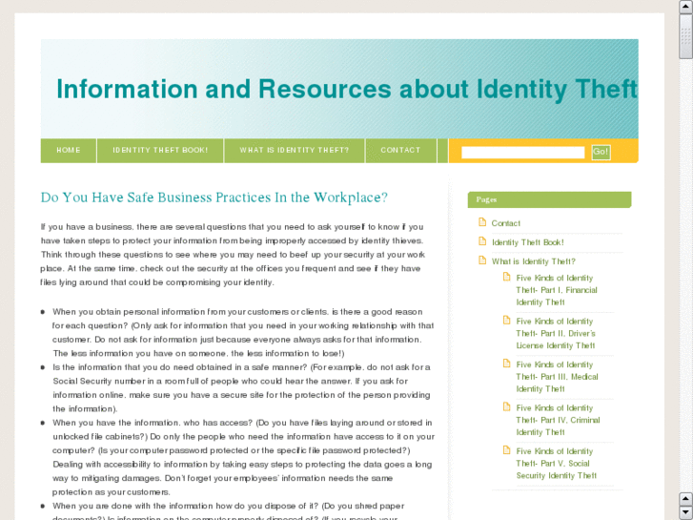
Task: Click bullet text "Is the information that you do need"
Action: click(242, 388)
